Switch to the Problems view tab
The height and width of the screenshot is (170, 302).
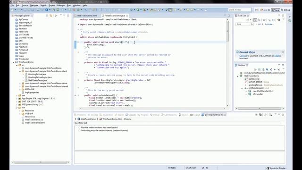point(80,115)
